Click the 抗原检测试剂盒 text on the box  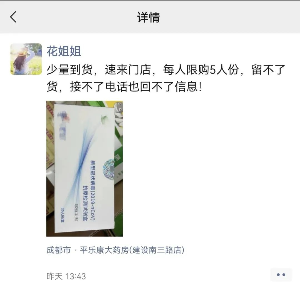[85, 203]
